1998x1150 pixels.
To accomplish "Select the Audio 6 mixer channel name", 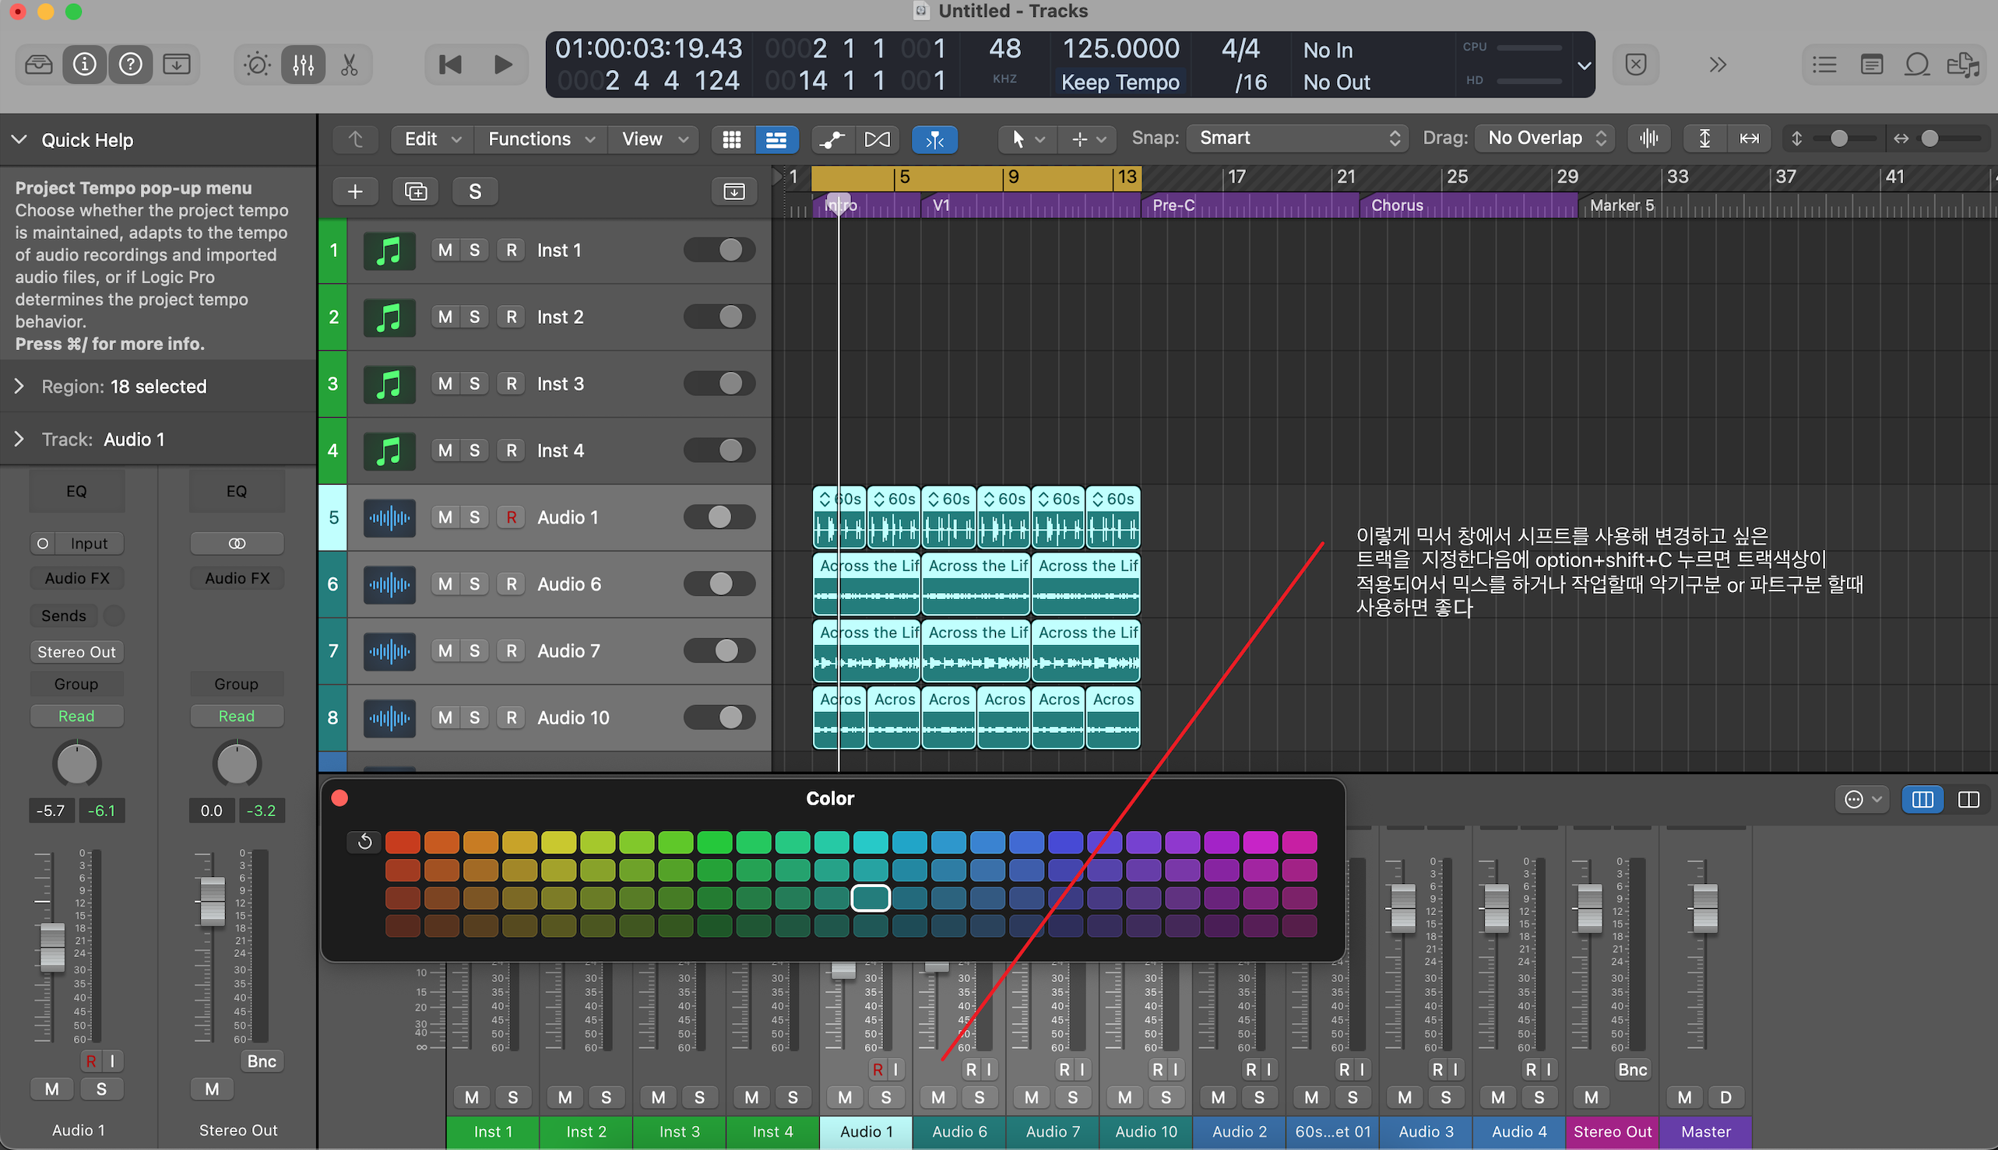I will (x=959, y=1131).
